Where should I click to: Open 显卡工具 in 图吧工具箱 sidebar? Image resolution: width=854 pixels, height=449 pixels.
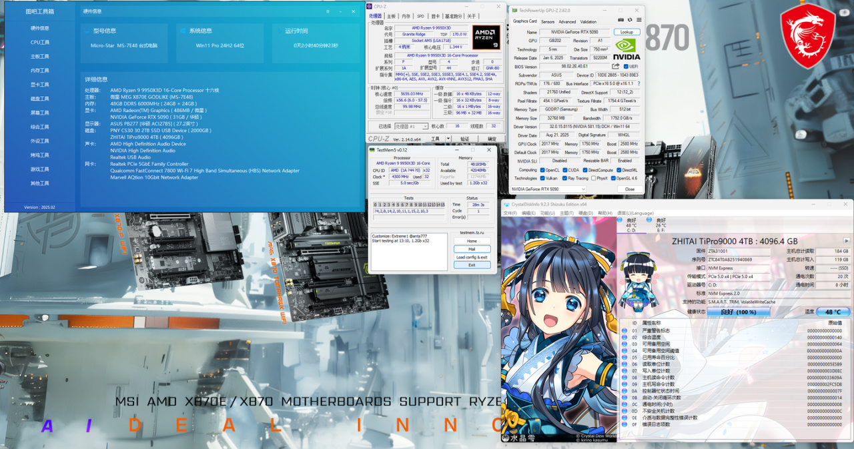[x=40, y=84]
